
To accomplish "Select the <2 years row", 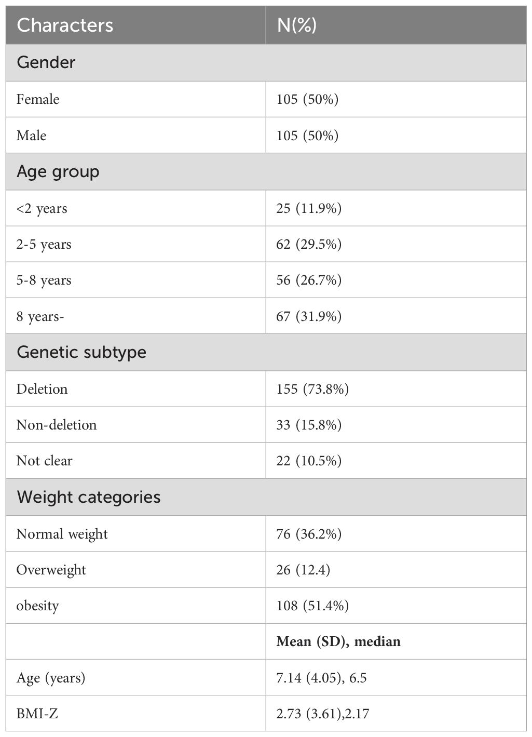I will [x=266, y=208].
